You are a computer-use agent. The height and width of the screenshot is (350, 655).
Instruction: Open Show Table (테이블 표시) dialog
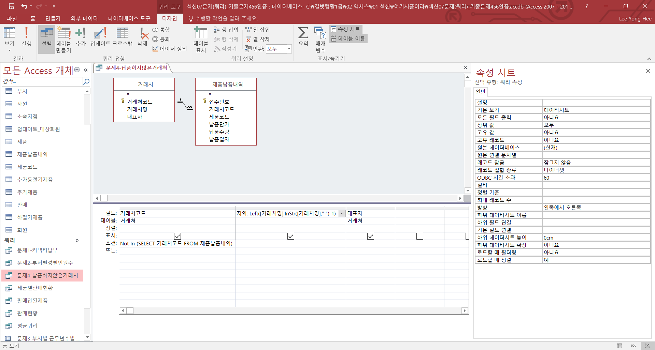pyautogui.click(x=201, y=40)
